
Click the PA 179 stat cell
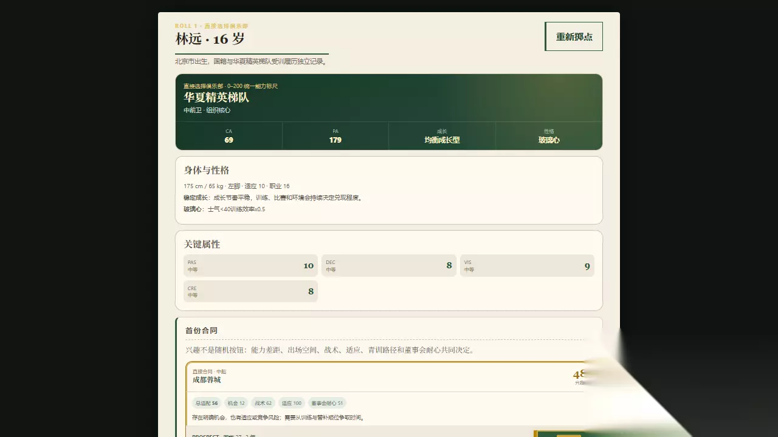coord(336,136)
